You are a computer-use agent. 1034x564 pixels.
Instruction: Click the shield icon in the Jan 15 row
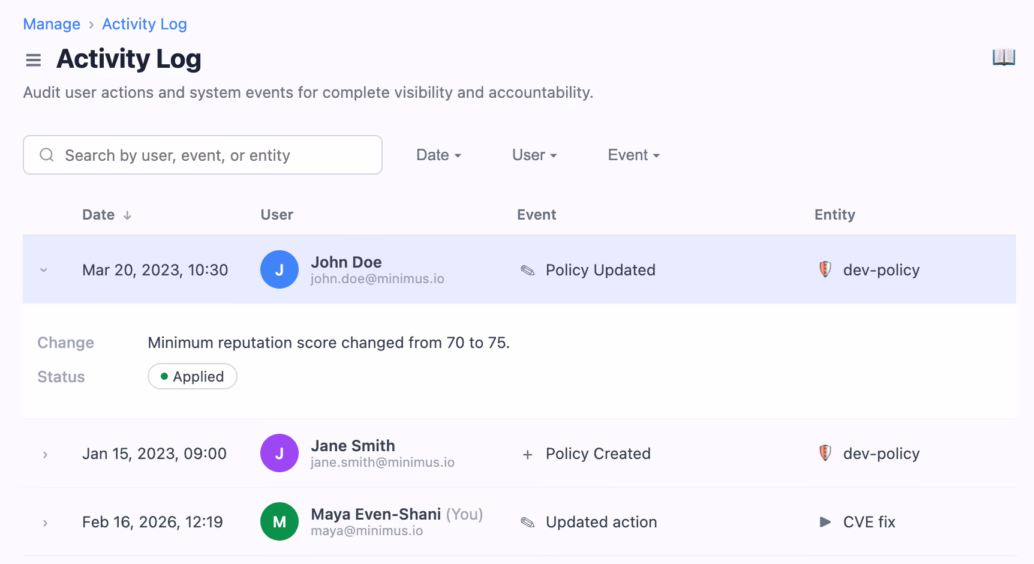pos(825,453)
